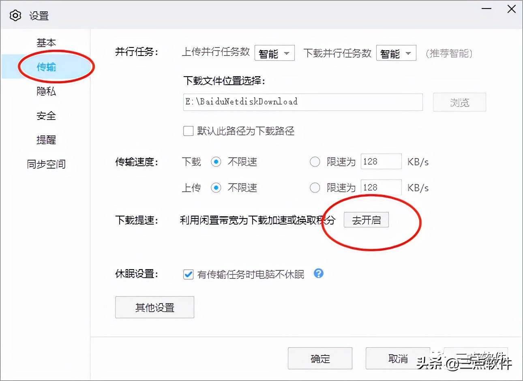The image size is (523, 381).
Task: Open the 提醒 settings page
Action: [46, 140]
